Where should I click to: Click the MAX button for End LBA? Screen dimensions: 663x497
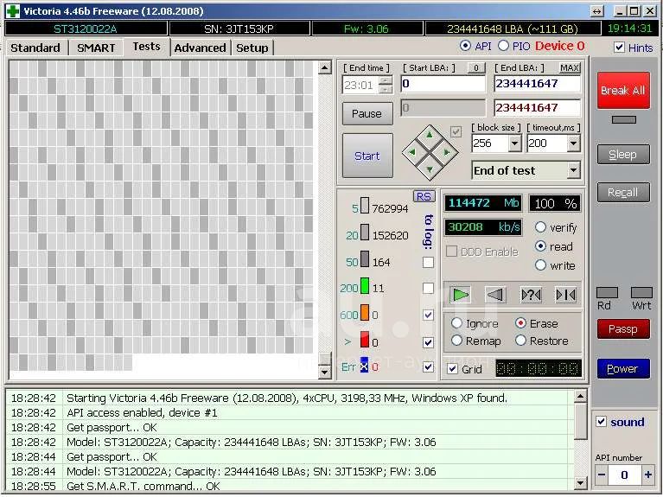(x=569, y=67)
